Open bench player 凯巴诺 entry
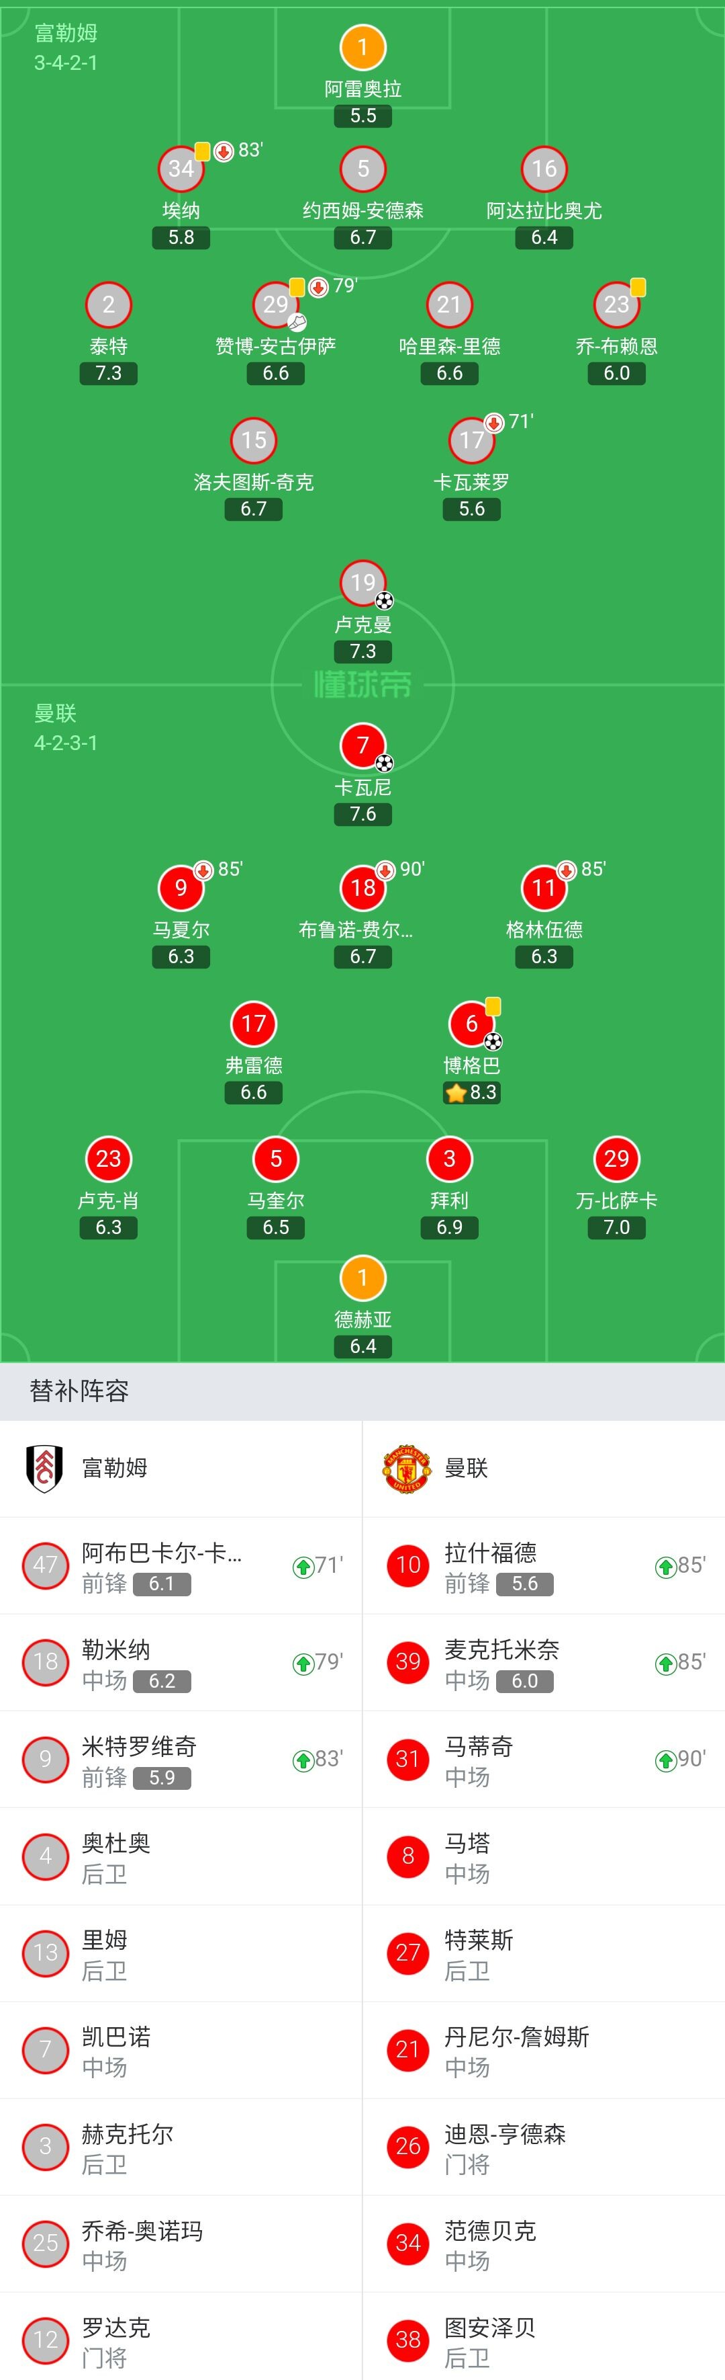Viewport: 725px width, 2380px height. [181, 2050]
